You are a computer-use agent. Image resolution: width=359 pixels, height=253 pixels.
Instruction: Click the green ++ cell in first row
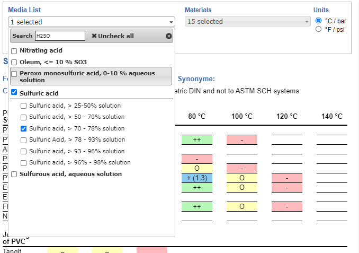[196, 139]
